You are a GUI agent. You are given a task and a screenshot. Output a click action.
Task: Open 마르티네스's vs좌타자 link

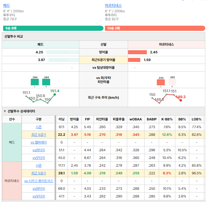pos(38,188)
